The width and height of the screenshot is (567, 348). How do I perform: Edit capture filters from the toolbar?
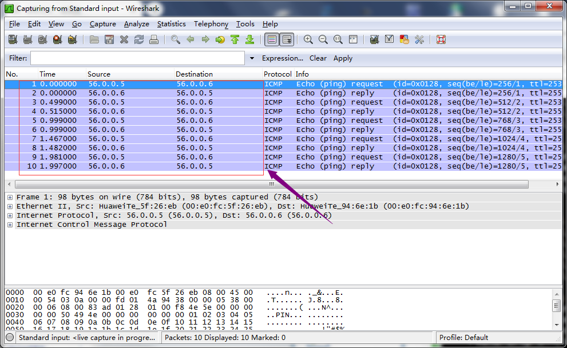[375, 39]
